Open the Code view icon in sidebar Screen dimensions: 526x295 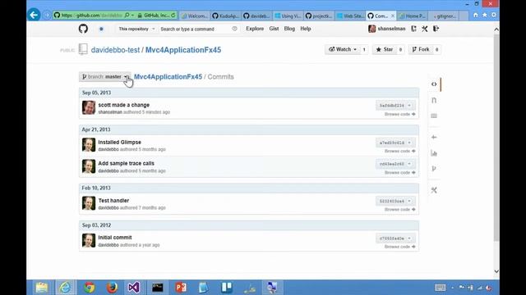click(434, 84)
